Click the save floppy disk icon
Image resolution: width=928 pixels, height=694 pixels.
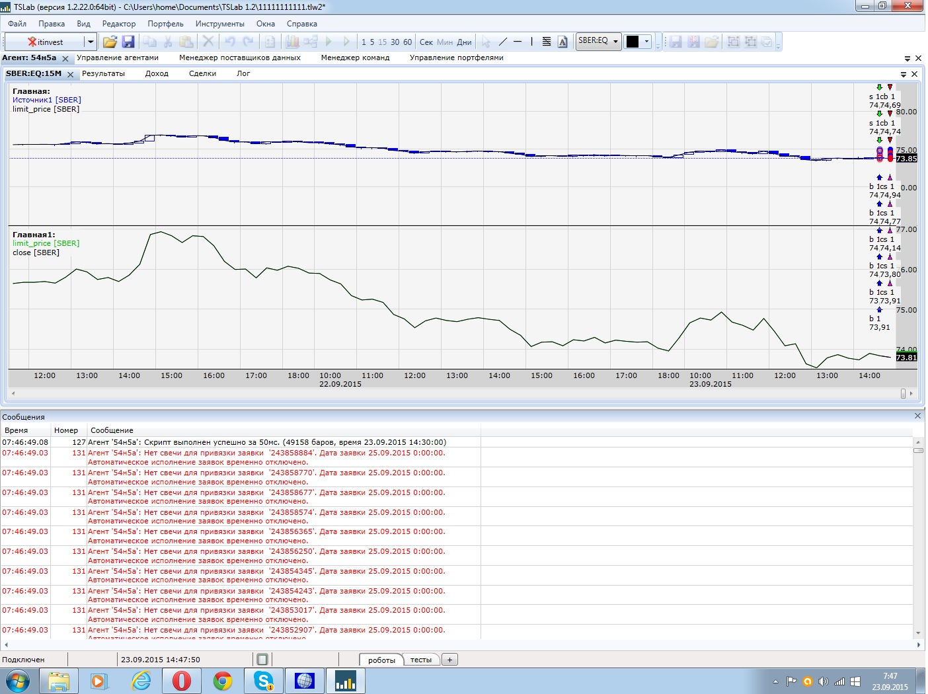128,42
